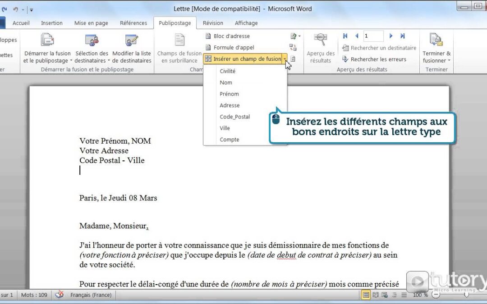Switch to Web Layout view
This screenshot has height=304, width=487.
385,295
